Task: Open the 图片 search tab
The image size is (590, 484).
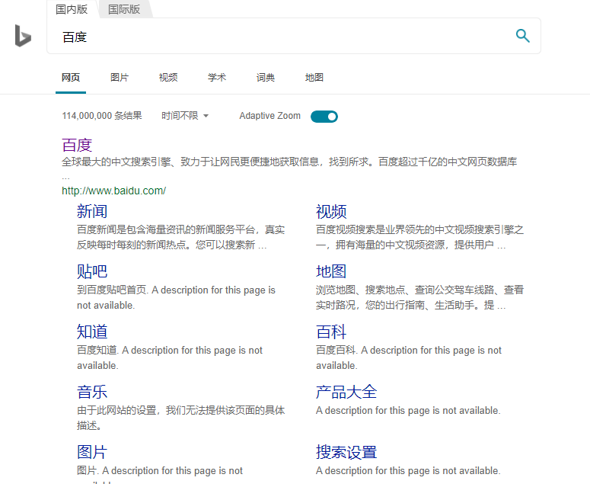Action: pos(120,78)
